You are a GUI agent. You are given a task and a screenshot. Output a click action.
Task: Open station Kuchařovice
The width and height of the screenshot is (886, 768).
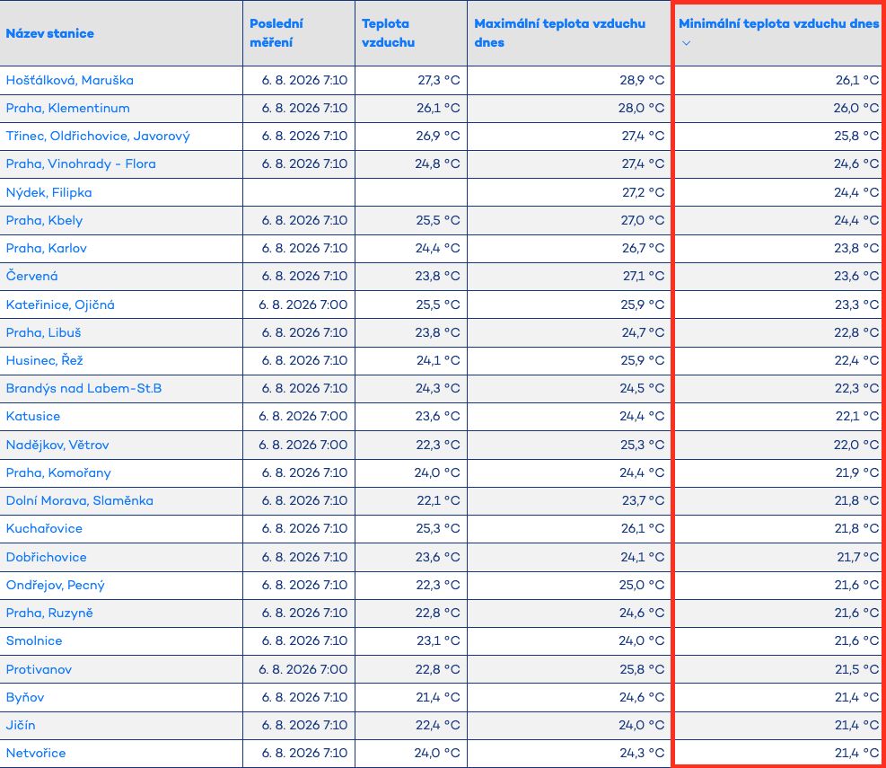pos(44,529)
